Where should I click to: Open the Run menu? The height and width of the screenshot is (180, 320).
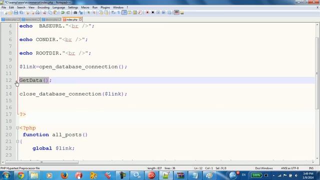[95, 7]
